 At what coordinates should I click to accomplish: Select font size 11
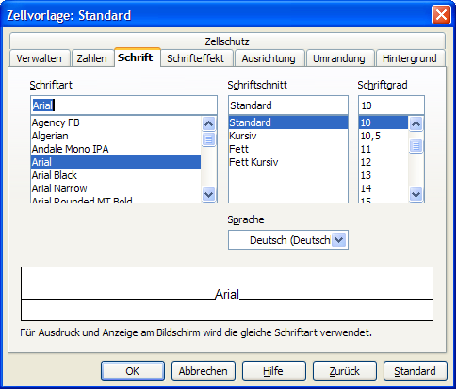(384, 149)
